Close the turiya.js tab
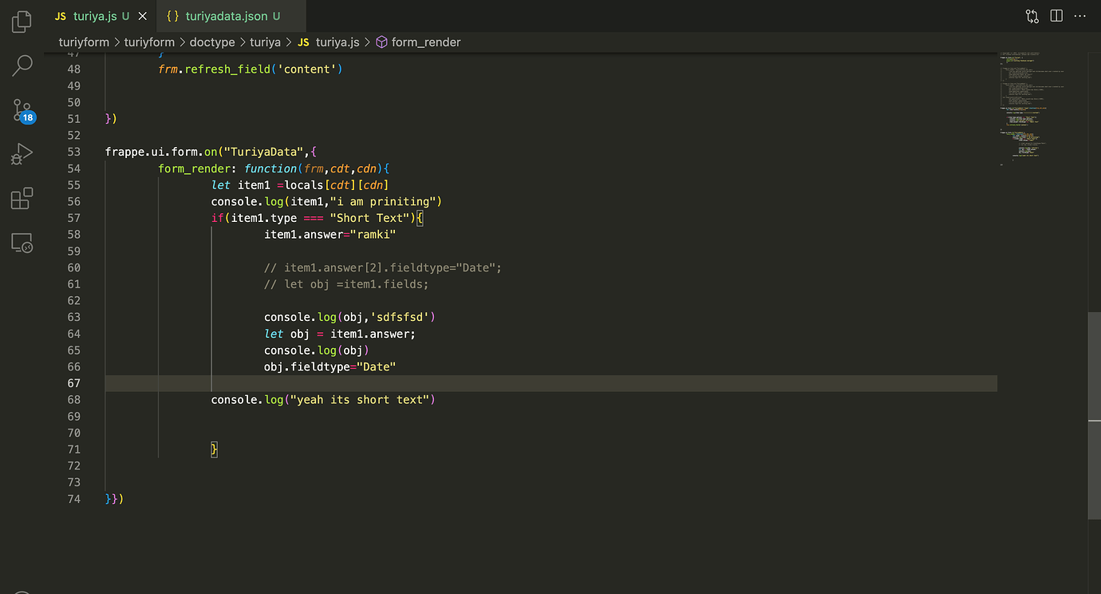 click(143, 16)
